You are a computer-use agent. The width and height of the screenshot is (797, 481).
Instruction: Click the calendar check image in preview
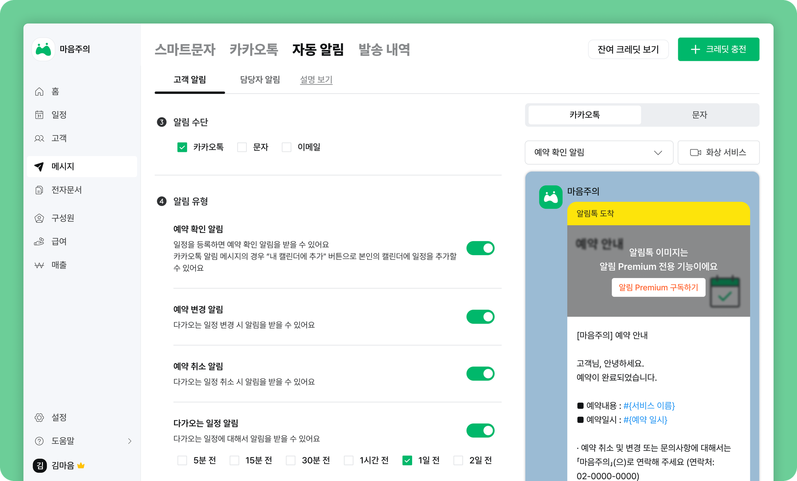pos(725,292)
